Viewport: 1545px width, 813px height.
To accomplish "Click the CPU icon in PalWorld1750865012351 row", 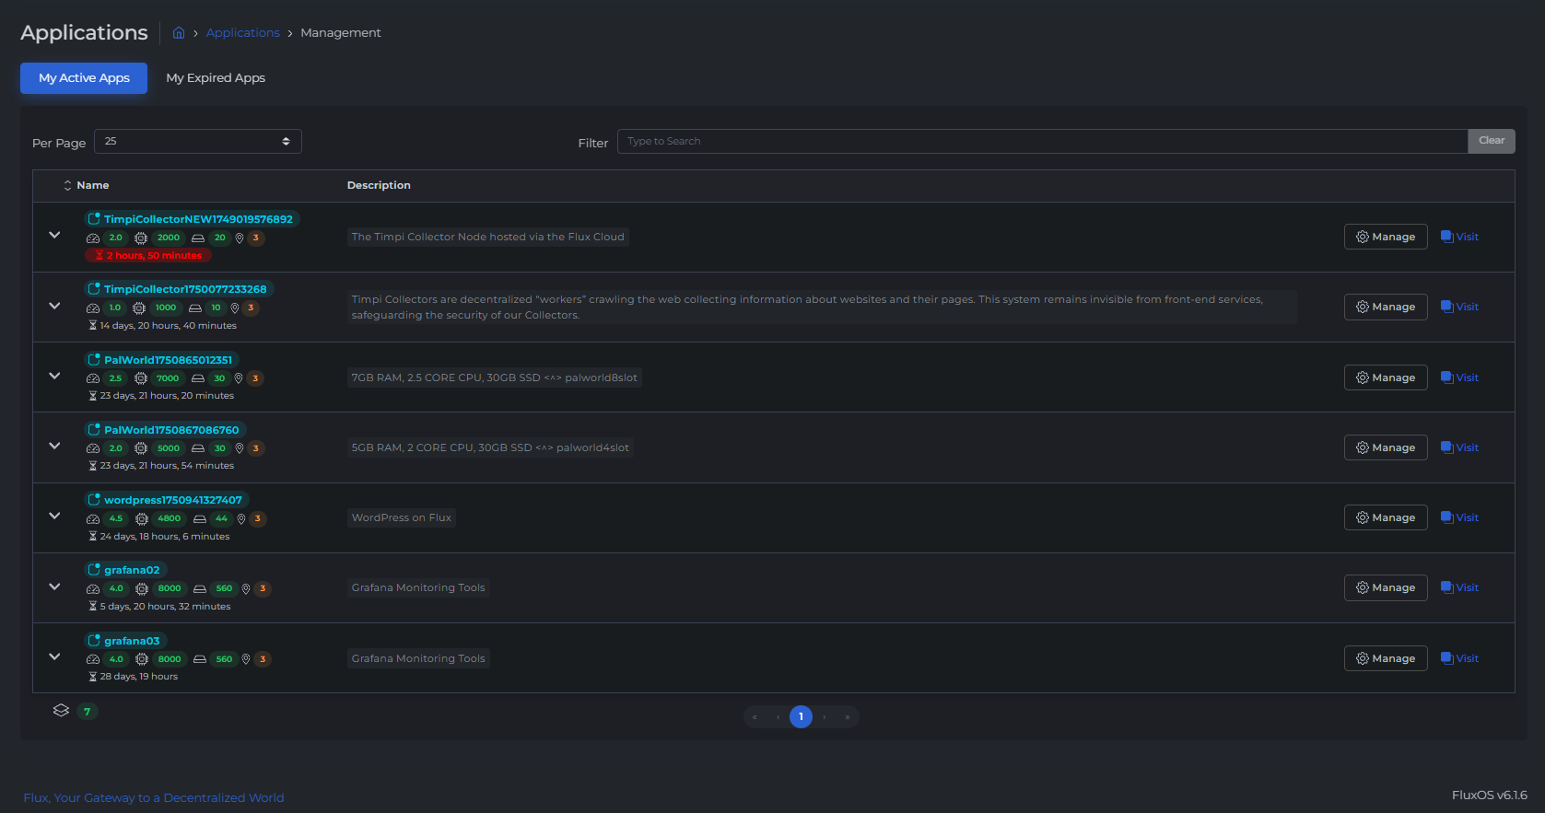I will [140, 378].
